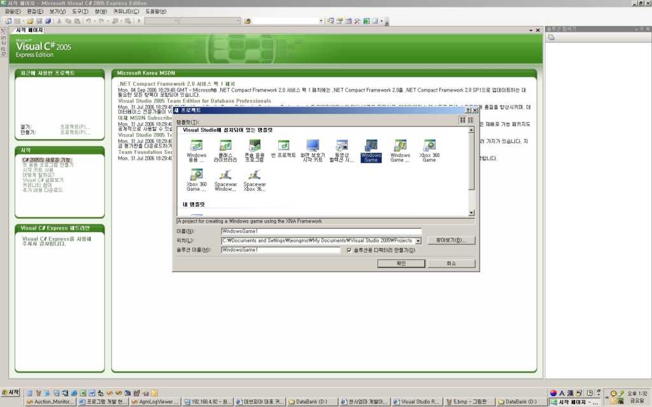
Task: Open .NET Compact Framework 2.0 news headline
Action: (176, 84)
